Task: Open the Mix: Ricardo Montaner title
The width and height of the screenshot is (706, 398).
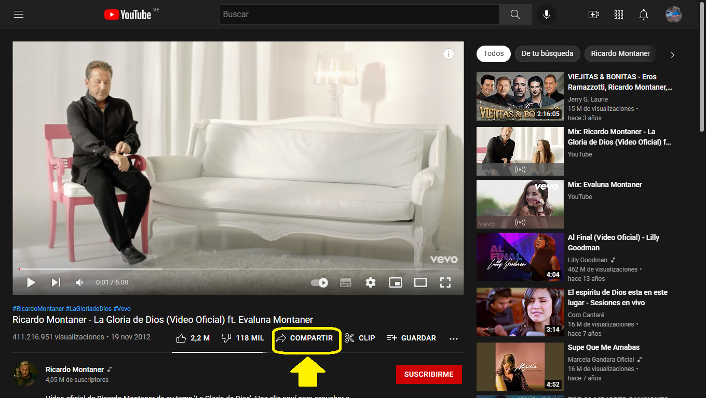Action: click(x=619, y=137)
